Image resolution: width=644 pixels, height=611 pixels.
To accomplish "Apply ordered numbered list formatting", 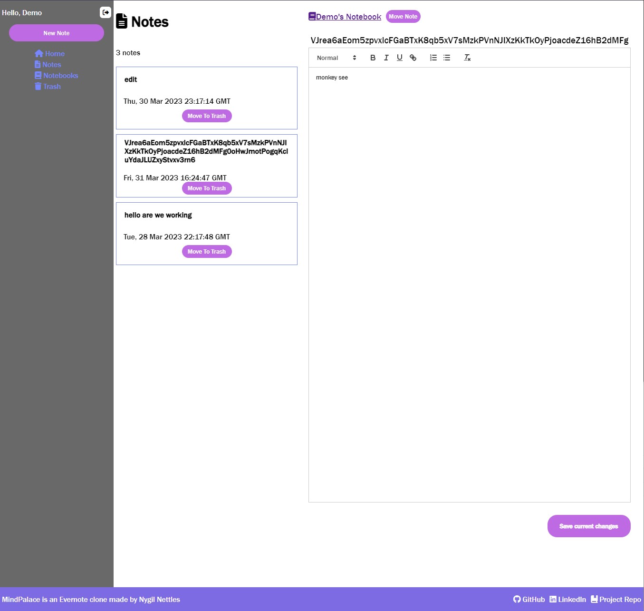I will (x=433, y=58).
